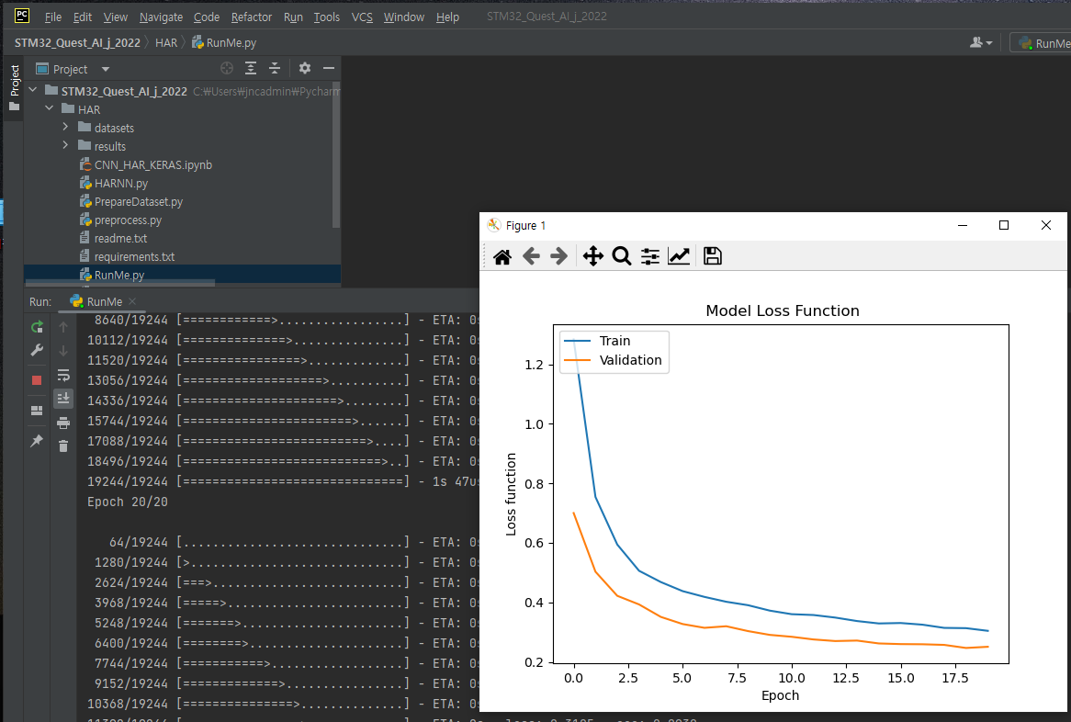Click HAR breadcrumb in navigation bar

coord(166,42)
